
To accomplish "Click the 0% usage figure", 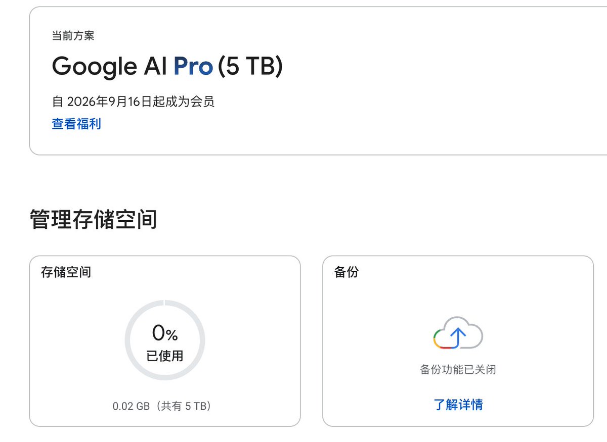I will coord(165,333).
